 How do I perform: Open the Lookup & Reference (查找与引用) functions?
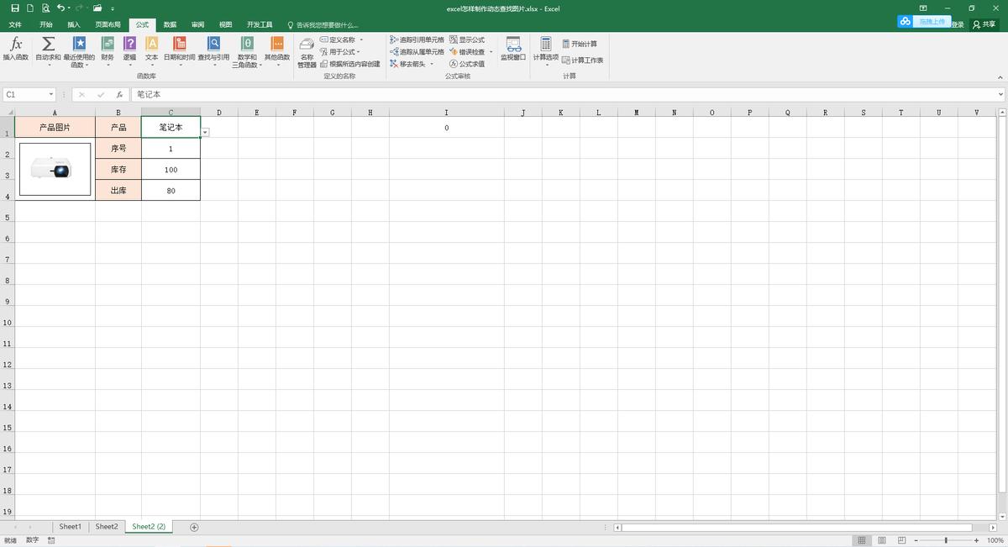click(x=213, y=45)
